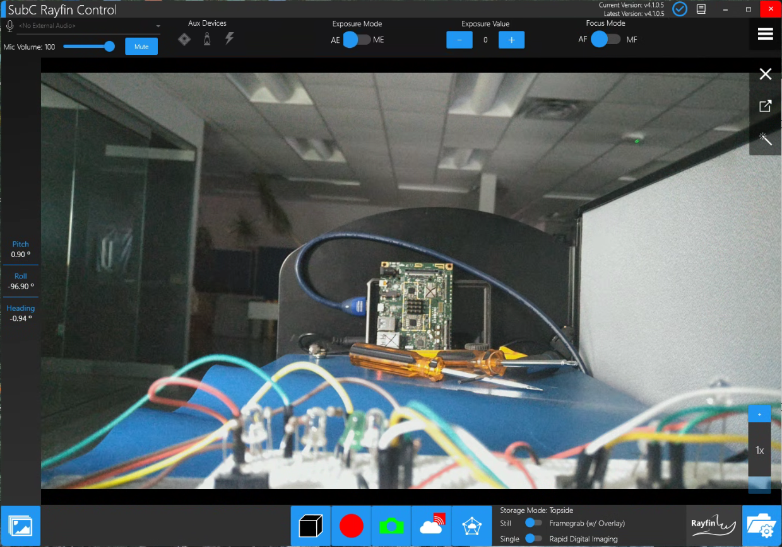Image resolution: width=782 pixels, height=547 pixels.
Task: Open the folder settings gear icon
Action: pos(762,526)
